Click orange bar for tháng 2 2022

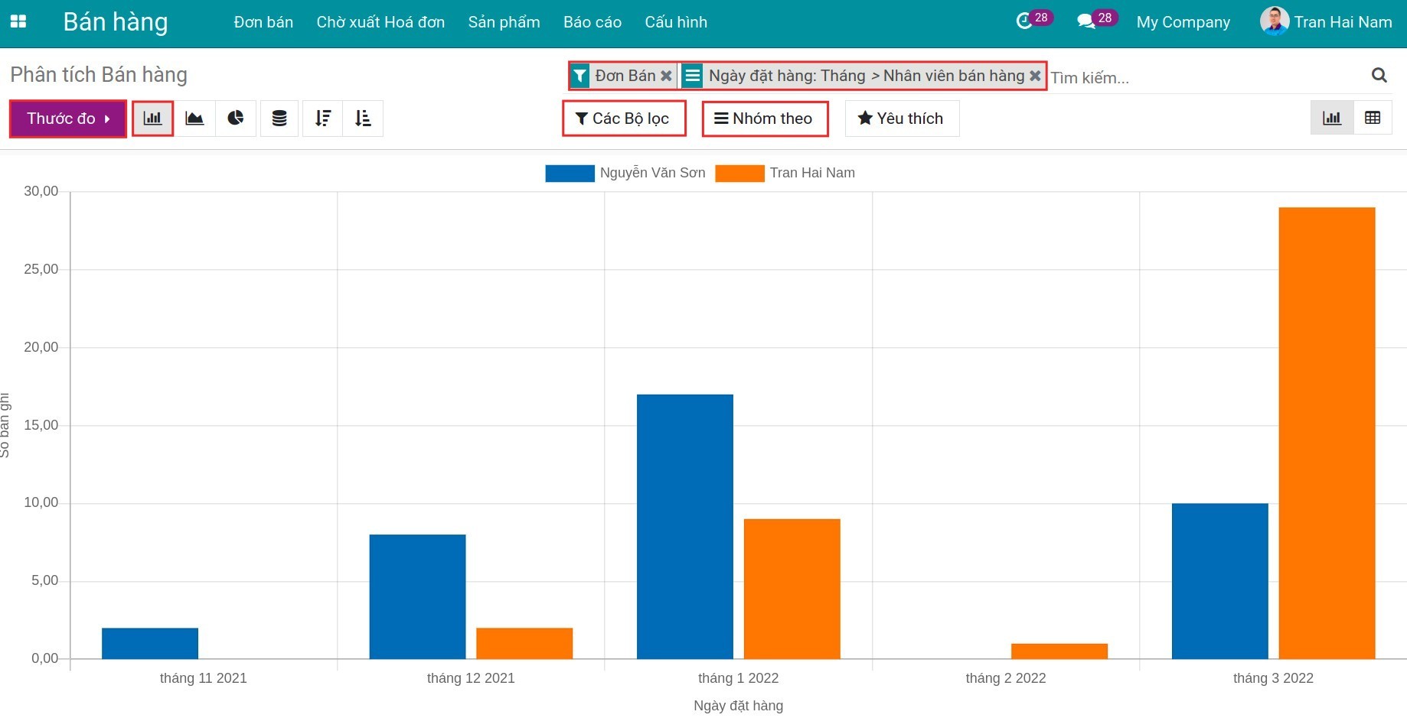tap(1059, 651)
